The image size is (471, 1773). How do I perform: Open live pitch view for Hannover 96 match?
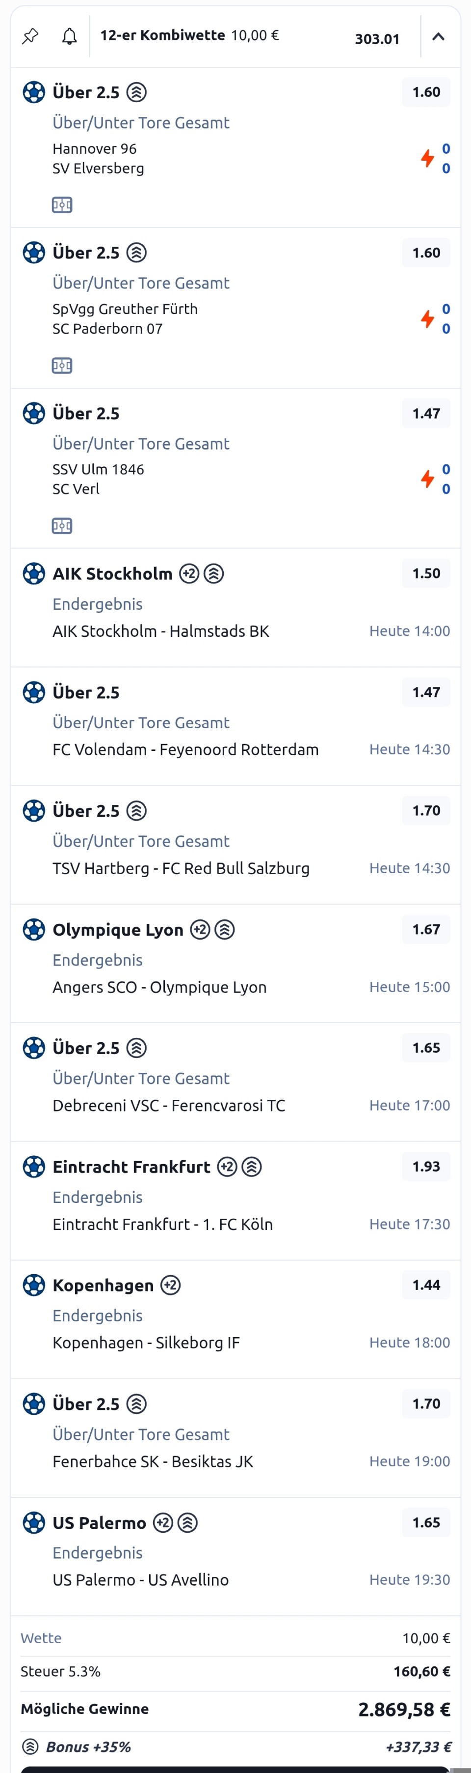[62, 204]
